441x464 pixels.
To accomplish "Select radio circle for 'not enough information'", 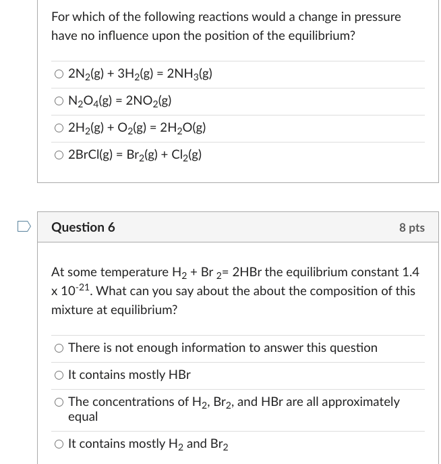I will [59, 349].
